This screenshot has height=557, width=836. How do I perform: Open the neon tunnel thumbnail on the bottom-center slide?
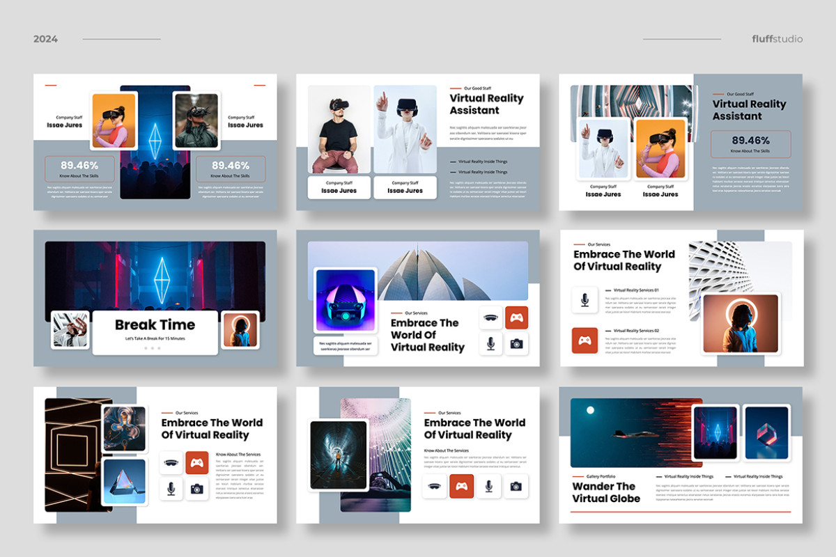click(x=339, y=456)
